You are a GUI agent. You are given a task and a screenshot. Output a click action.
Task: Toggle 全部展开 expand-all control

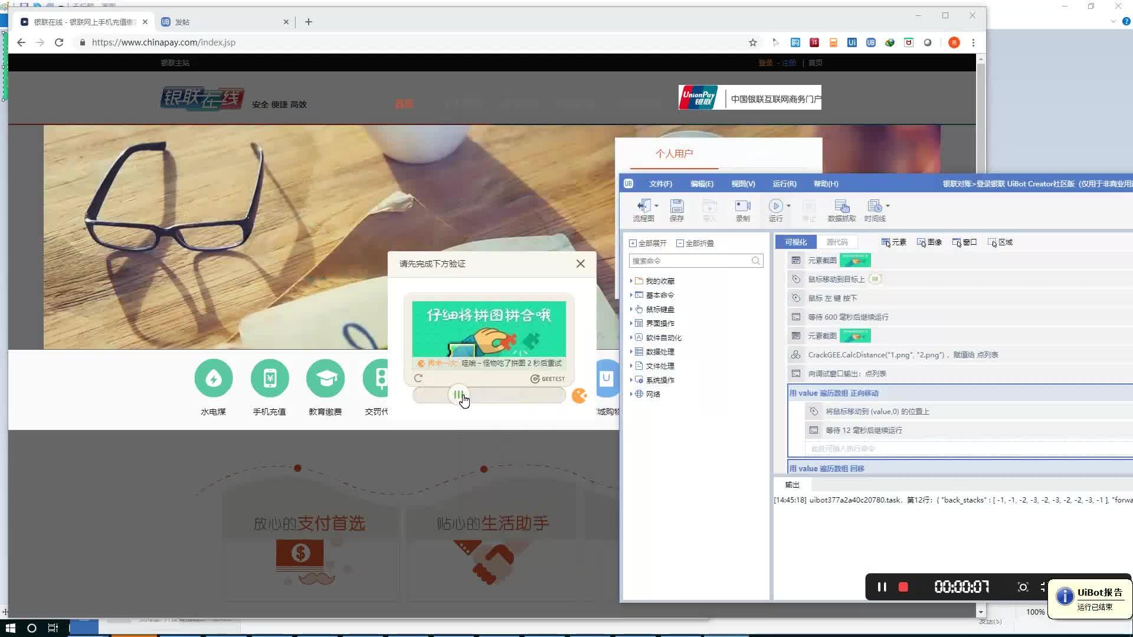(648, 243)
